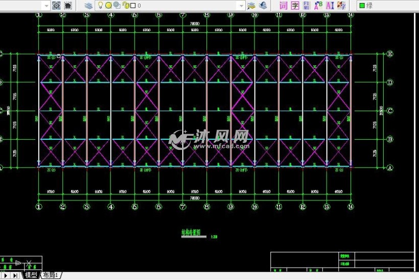Click the find and replace text icon

click(x=307, y=6)
